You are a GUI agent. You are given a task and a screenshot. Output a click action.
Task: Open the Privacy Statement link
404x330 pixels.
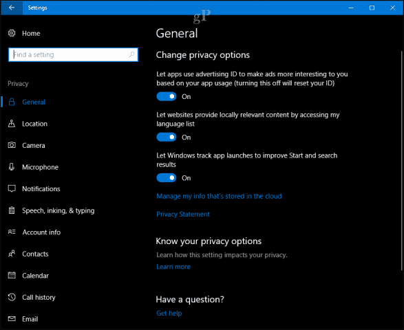click(x=183, y=214)
